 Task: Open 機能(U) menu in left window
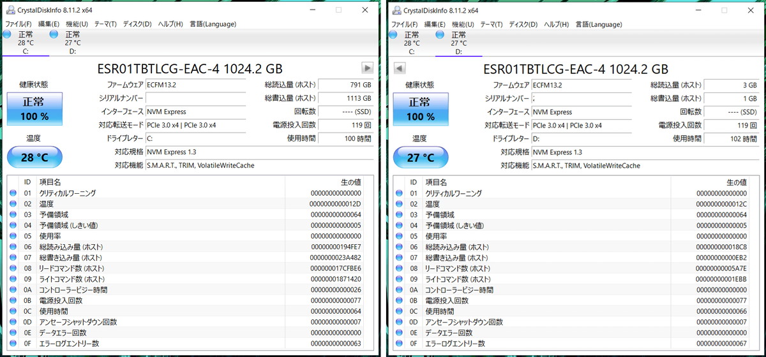(x=77, y=24)
